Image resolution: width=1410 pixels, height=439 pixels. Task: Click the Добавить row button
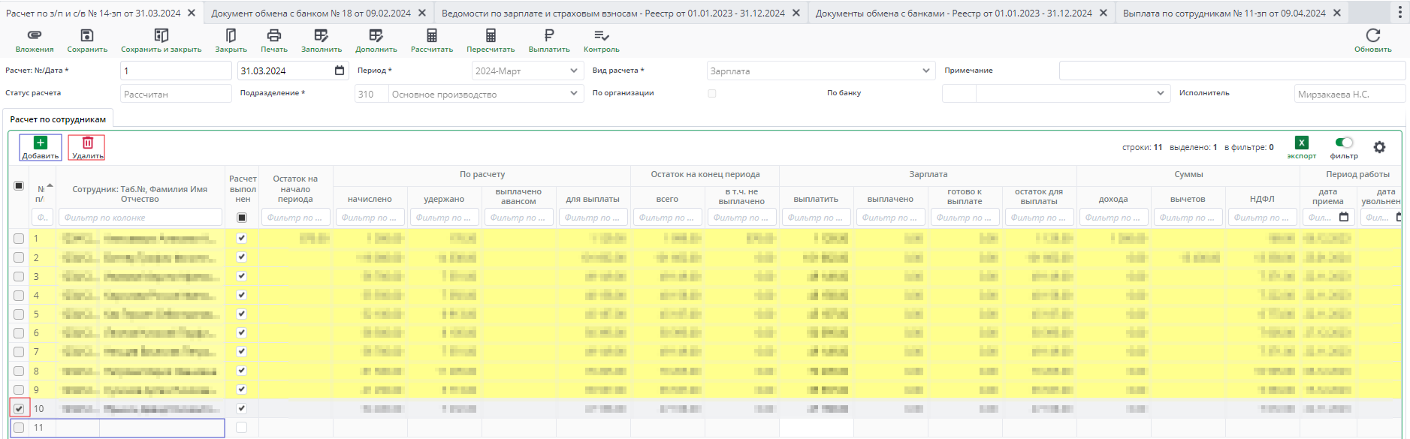pyautogui.click(x=41, y=147)
